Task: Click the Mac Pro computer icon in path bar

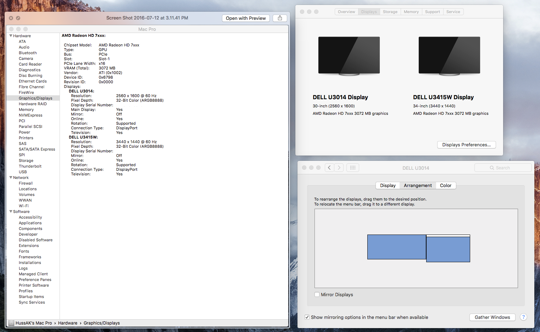Action: 11,323
